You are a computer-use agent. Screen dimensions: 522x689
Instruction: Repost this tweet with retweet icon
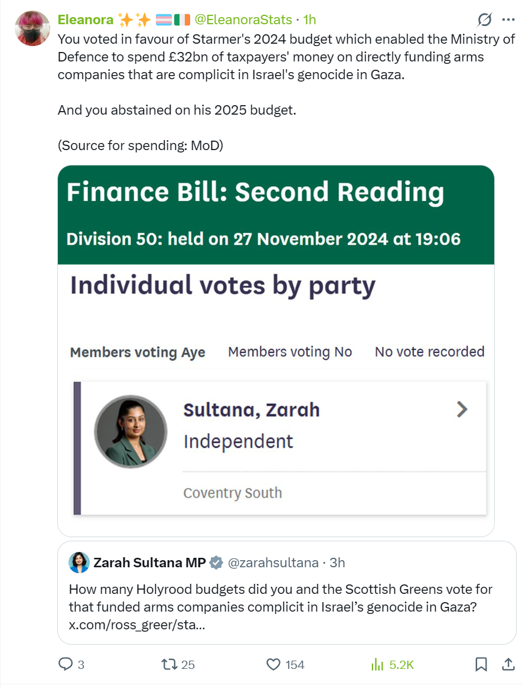coord(169,665)
